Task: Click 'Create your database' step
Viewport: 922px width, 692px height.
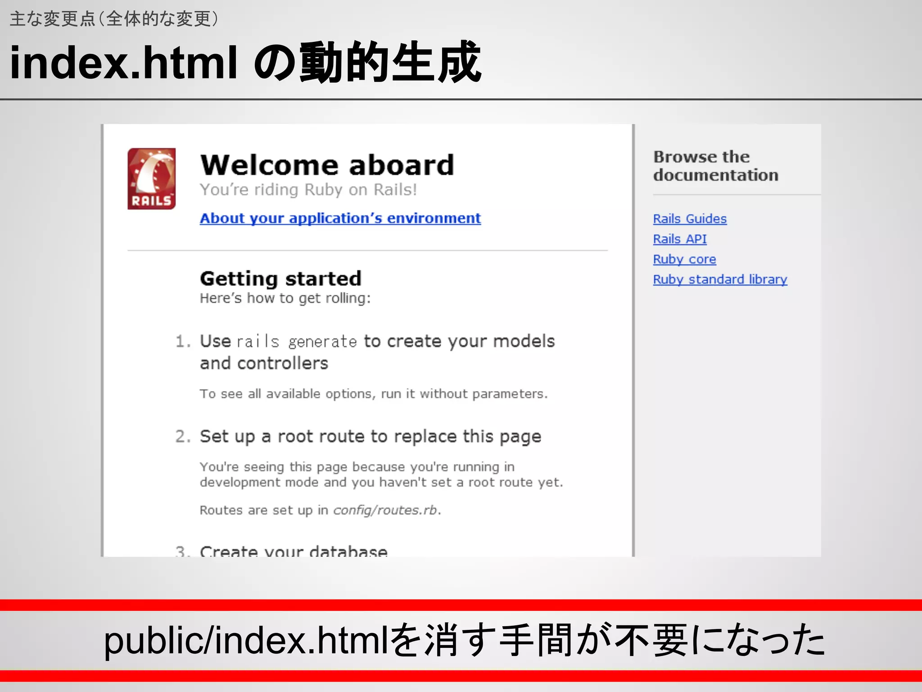Action: [x=294, y=551]
